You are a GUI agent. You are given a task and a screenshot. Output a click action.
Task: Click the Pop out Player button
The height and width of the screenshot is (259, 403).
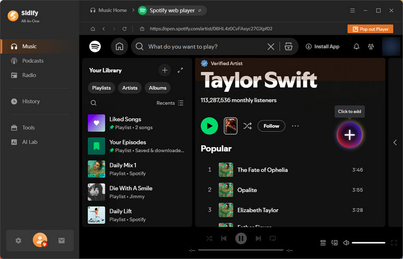(370, 29)
